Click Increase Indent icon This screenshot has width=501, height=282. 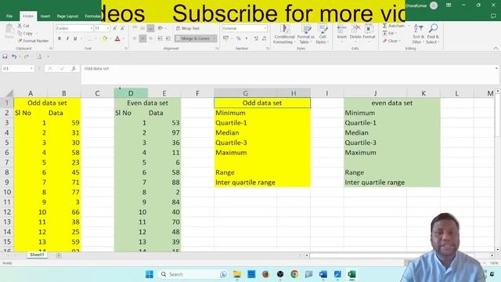(x=168, y=38)
